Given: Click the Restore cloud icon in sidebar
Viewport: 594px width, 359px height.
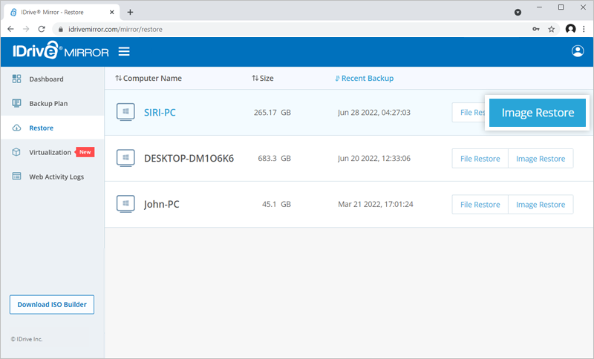Looking at the screenshot, I should (16, 128).
